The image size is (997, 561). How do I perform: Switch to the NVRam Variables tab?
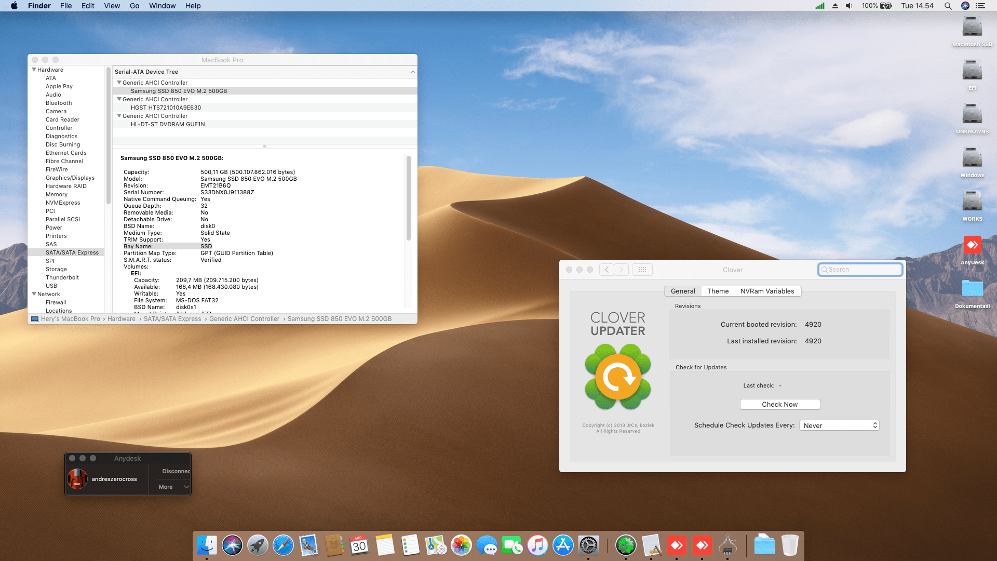(x=767, y=291)
